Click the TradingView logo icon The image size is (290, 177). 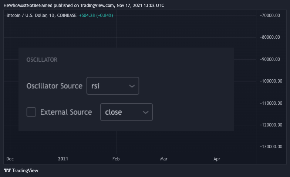coord(7,170)
